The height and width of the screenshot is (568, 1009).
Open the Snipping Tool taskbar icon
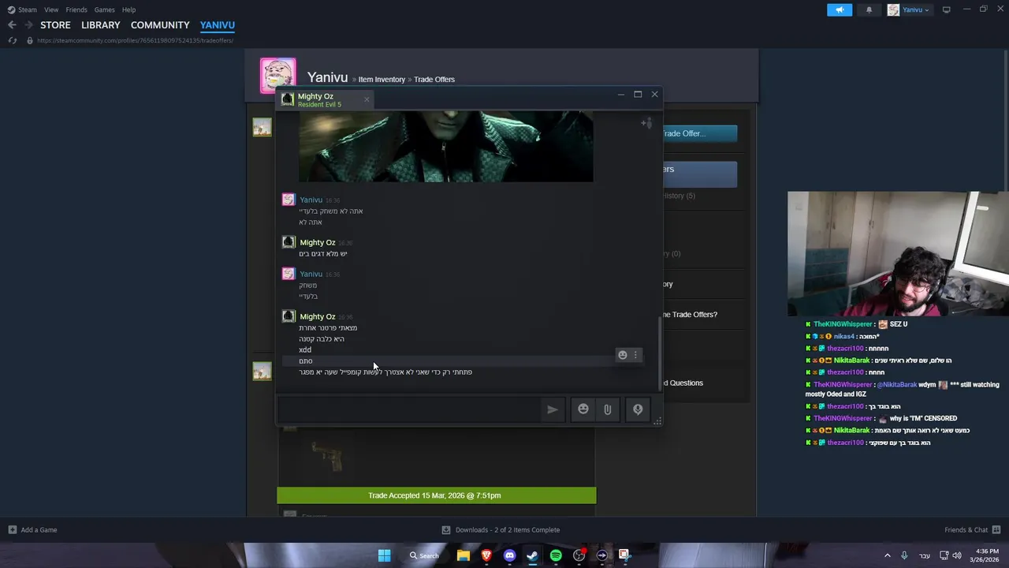[x=624, y=555]
